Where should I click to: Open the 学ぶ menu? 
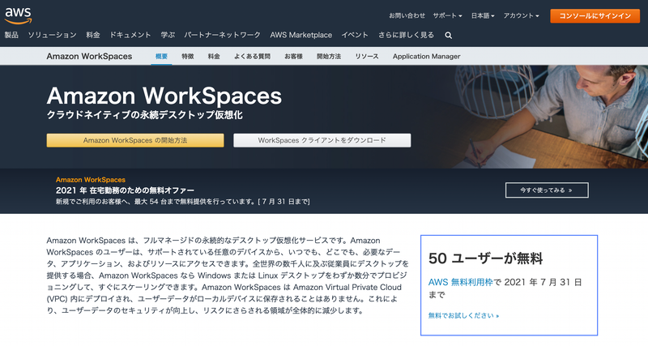pyautogui.click(x=168, y=35)
